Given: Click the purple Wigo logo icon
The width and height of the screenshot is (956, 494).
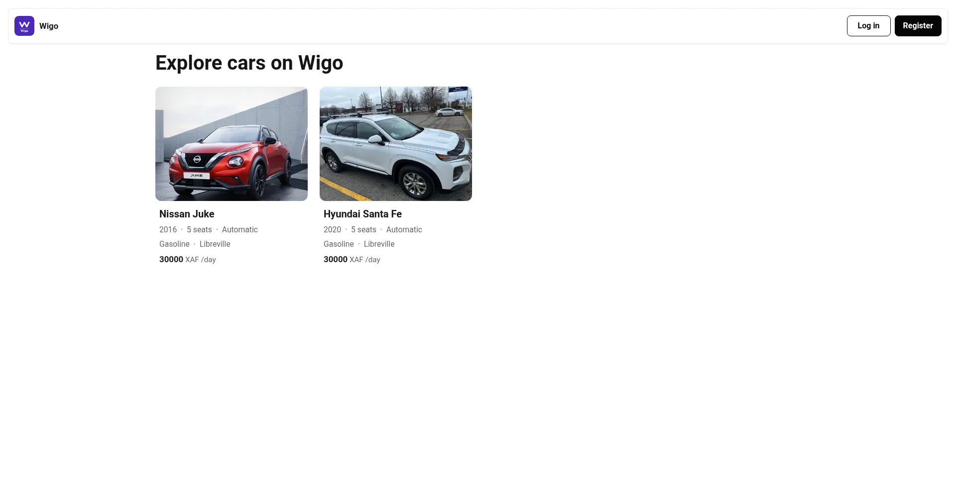Looking at the screenshot, I should 24,26.
